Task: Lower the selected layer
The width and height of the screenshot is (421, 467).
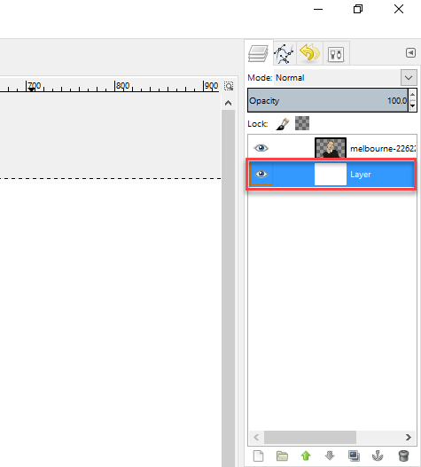Action: (330, 455)
